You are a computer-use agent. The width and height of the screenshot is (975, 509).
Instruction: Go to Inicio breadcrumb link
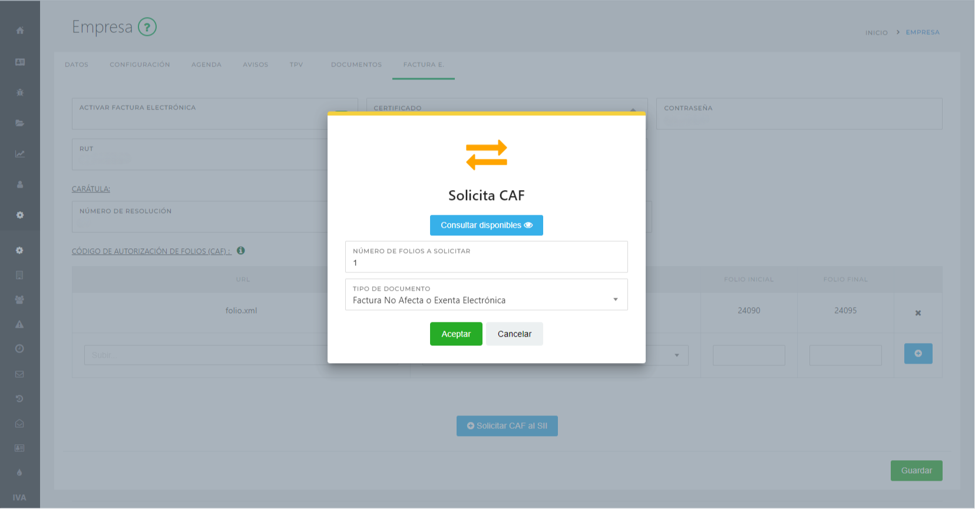[x=877, y=33]
